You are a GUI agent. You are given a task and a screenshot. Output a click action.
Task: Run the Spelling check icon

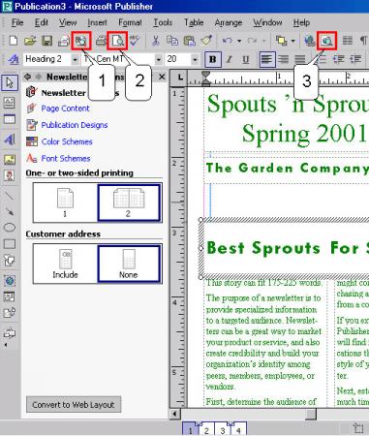point(135,41)
